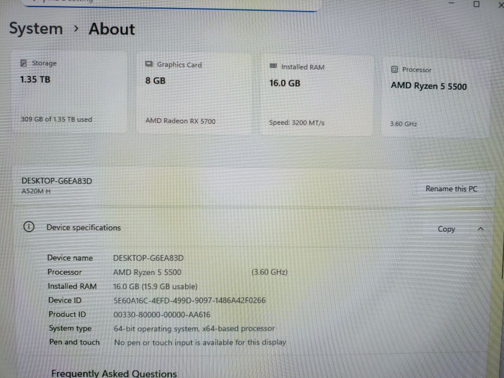Click the Product ID label
This screenshot has width=504, height=378.
(x=67, y=314)
